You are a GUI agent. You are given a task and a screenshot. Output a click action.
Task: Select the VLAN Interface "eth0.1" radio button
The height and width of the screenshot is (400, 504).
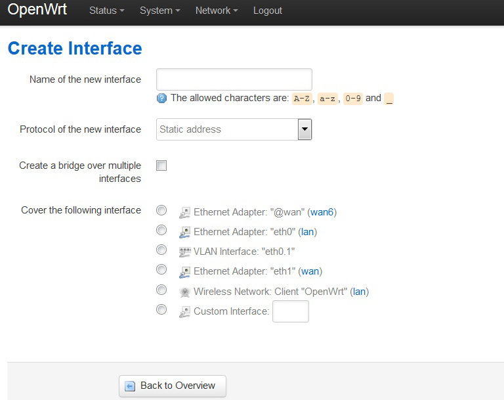(x=161, y=250)
